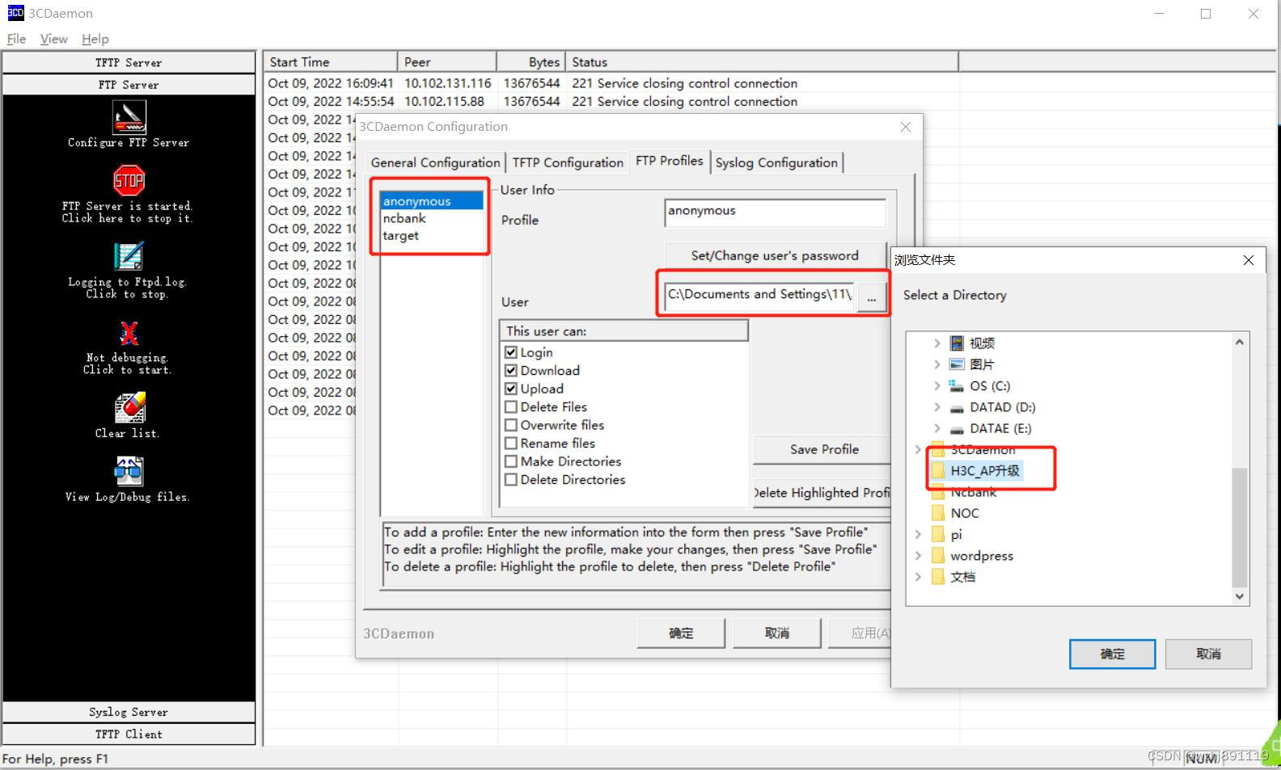Click the Not debugging icon to start
1281x770 pixels.
click(129, 333)
